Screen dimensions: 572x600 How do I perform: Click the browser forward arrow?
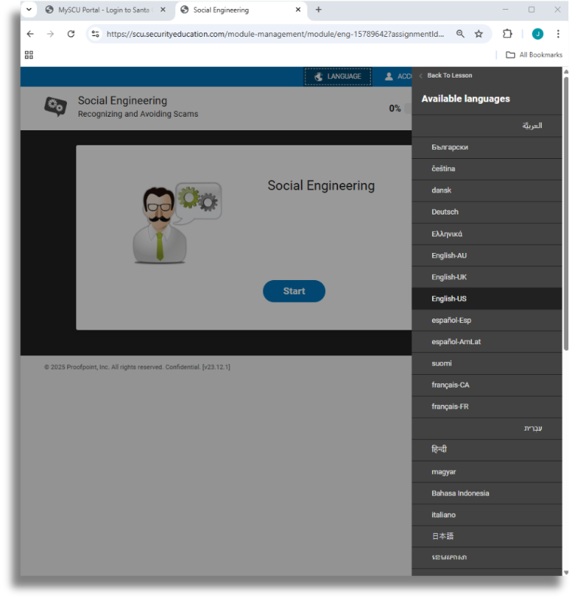50,34
